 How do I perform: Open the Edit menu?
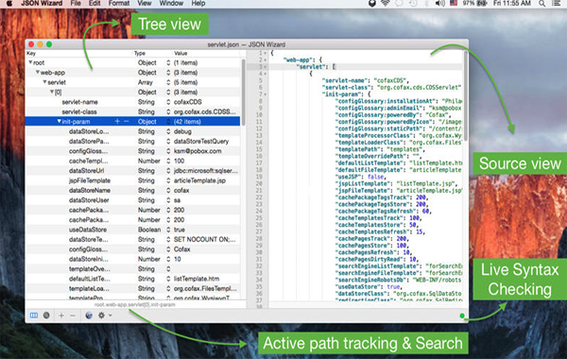point(94,3)
